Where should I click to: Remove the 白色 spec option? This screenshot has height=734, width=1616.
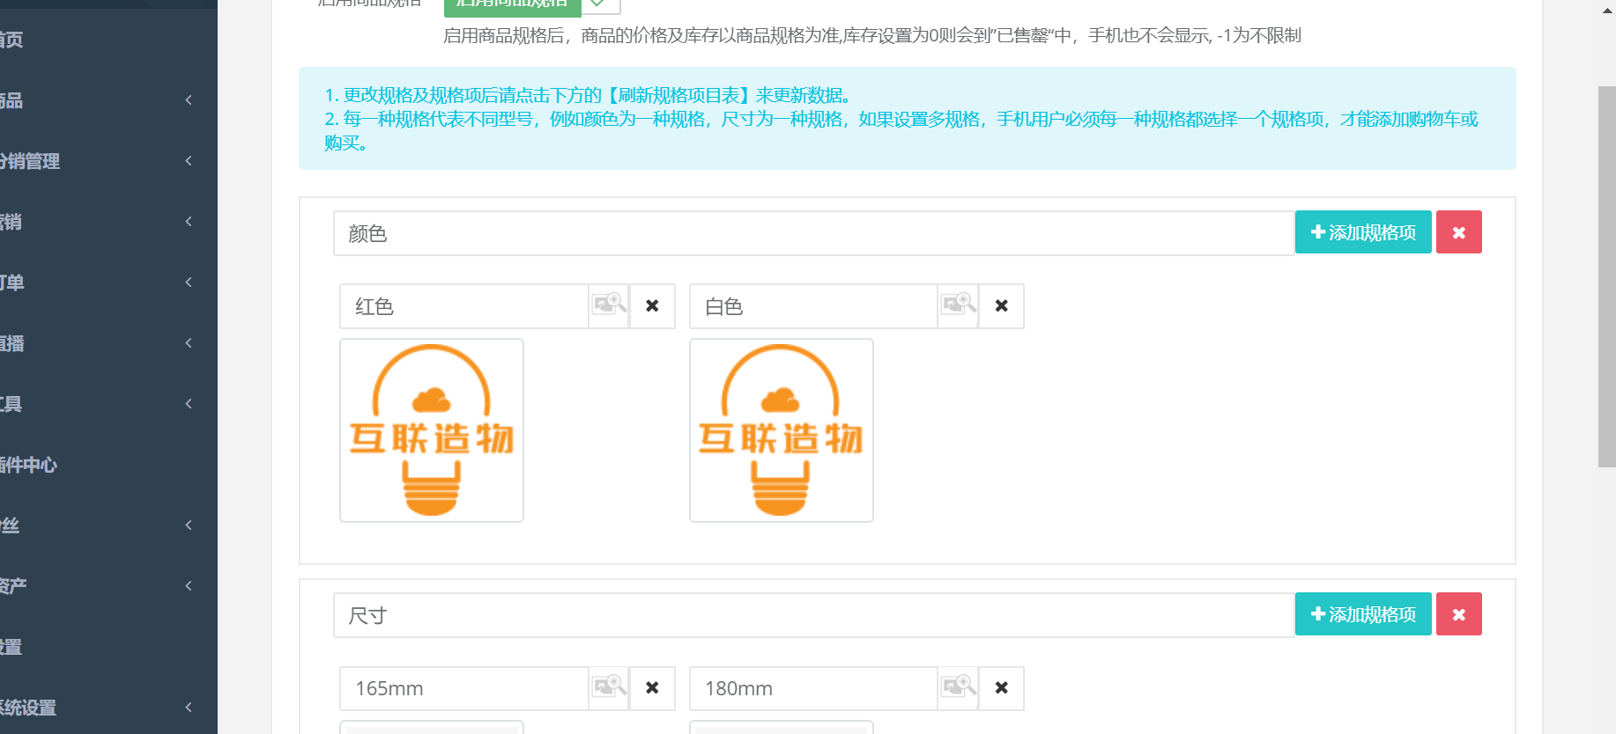(x=1001, y=306)
